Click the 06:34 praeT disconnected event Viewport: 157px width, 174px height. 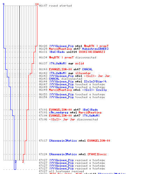[x=67, y=57]
